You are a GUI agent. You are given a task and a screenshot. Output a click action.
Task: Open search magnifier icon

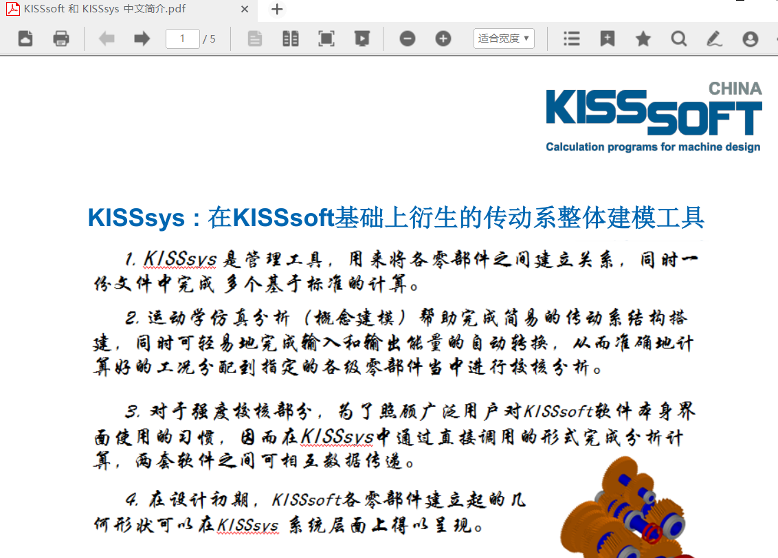coord(679,38)
